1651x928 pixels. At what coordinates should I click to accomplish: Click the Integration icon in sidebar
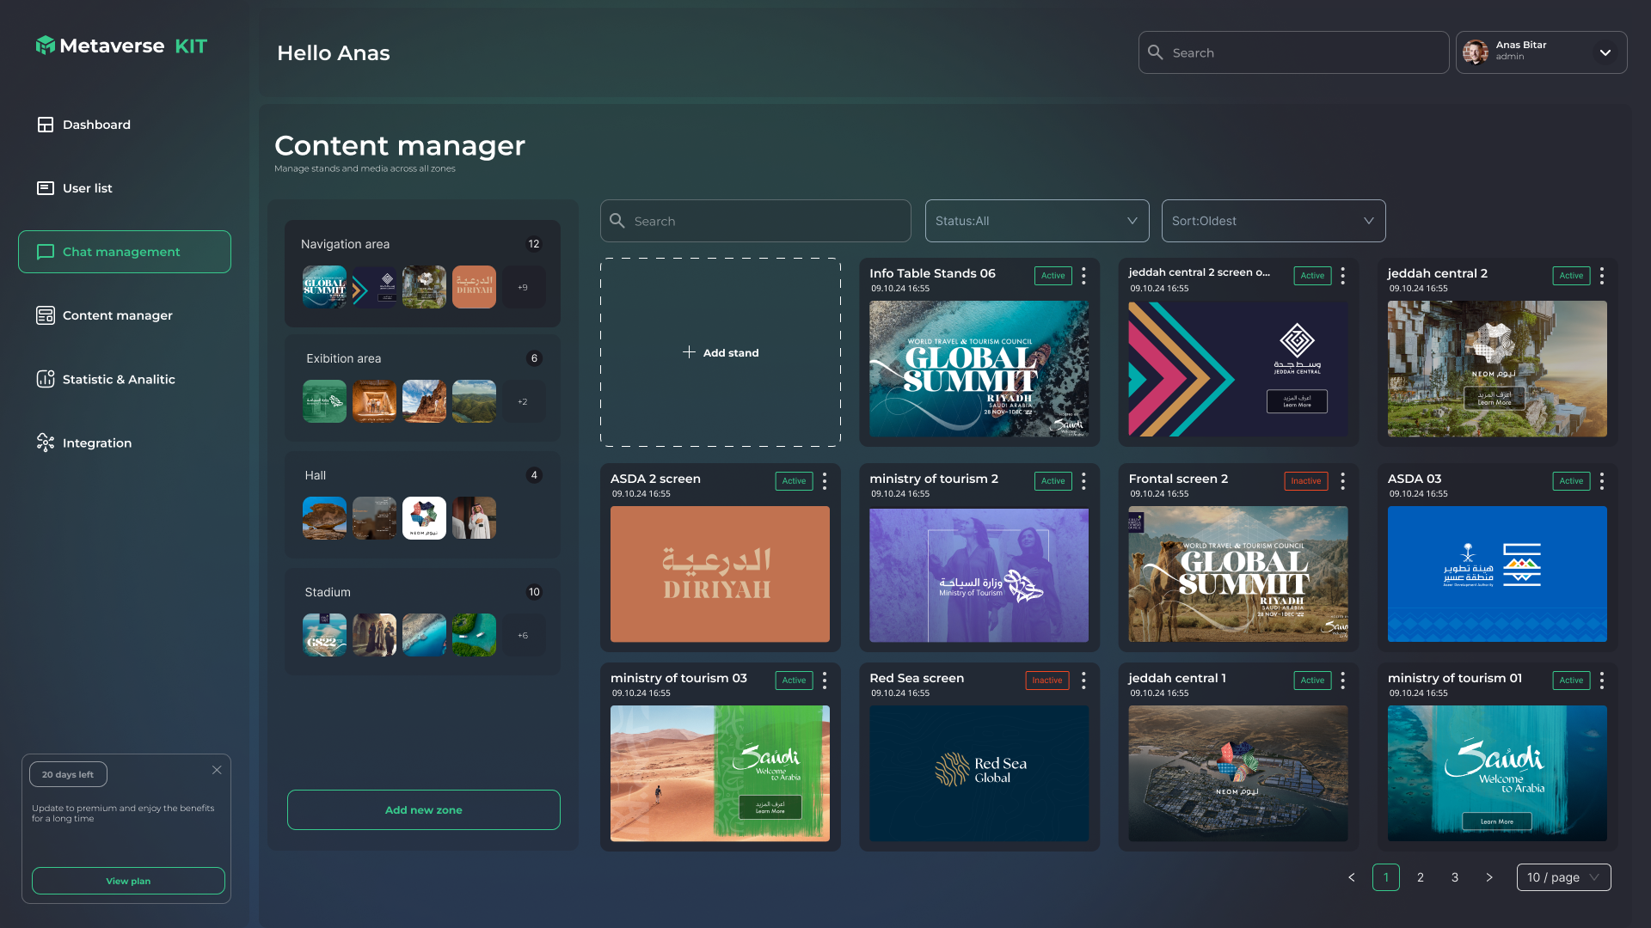point(46,443)
